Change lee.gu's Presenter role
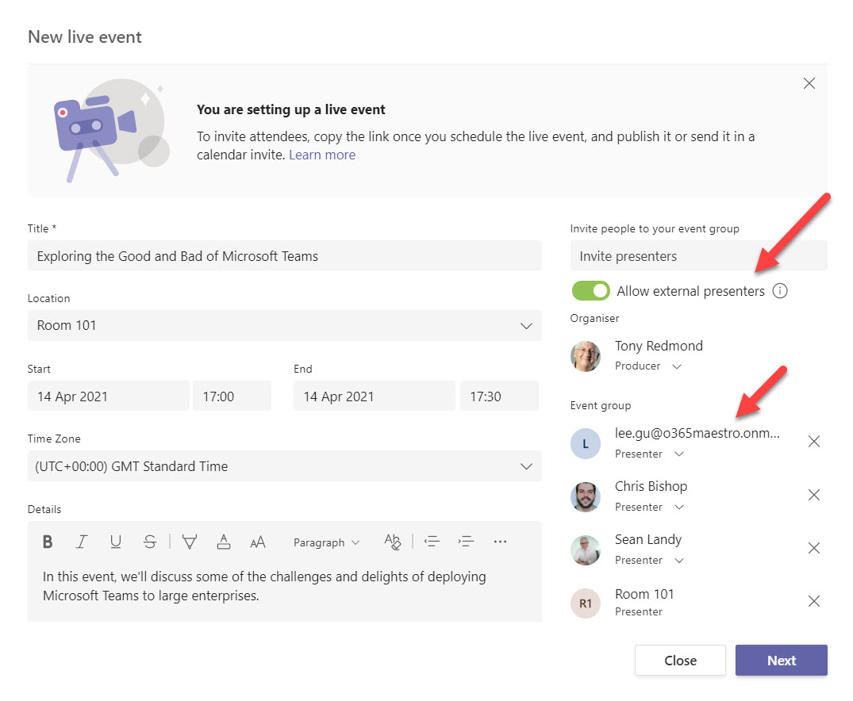The image size is (853, 701). 649,454
